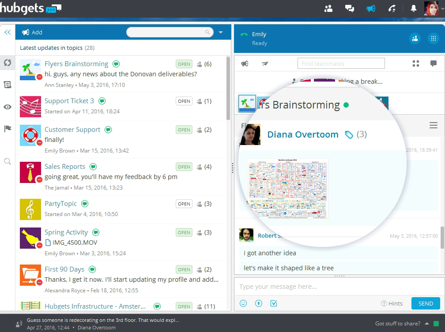The image size is (445, 332).
Task: Open the phone calls icon in top bar
Action: click(x=392, y=8)
